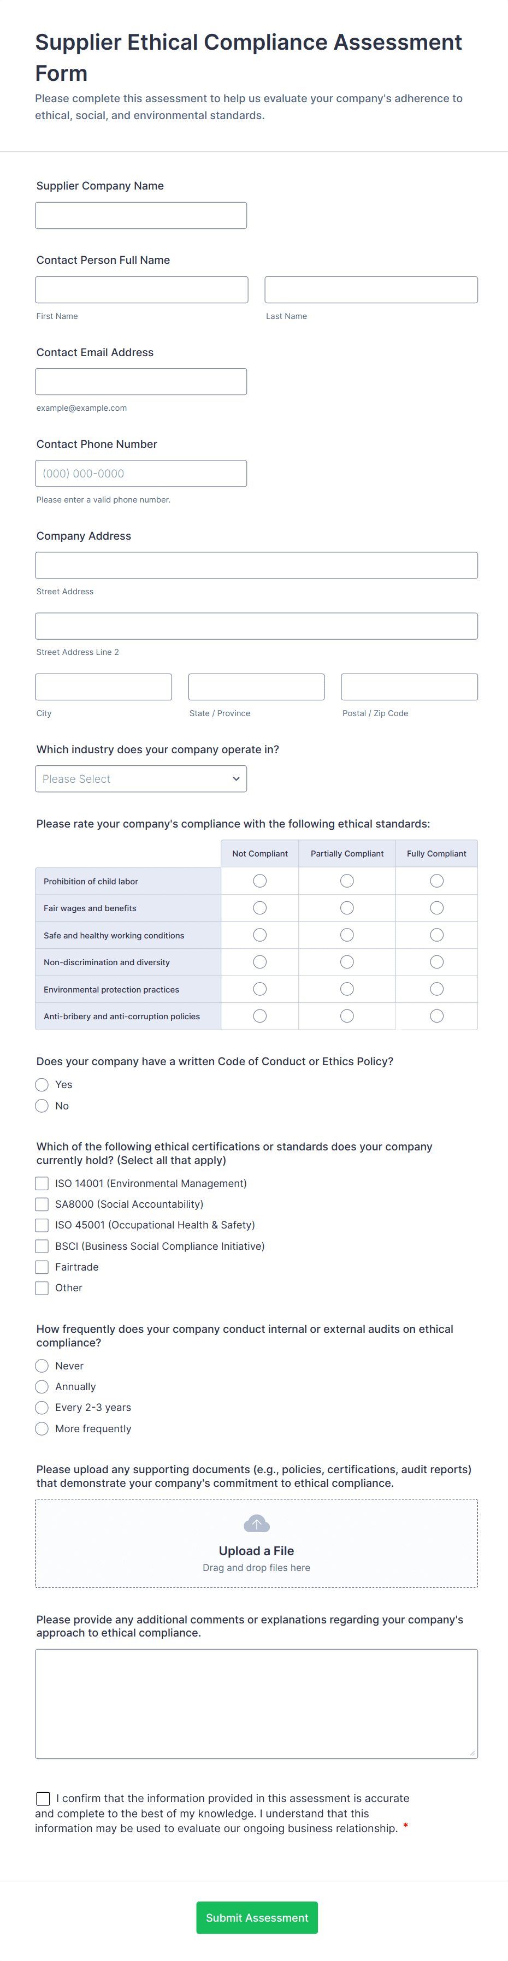Open the industry Please Select dropdown
The height and width of the screenshot is (1961, 508).
tap(141, 778)
